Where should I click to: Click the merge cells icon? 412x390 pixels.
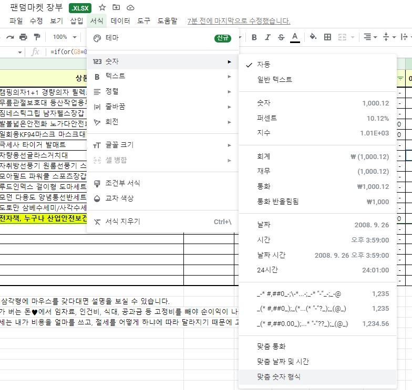pyautogui.click(x=342, y=37)
